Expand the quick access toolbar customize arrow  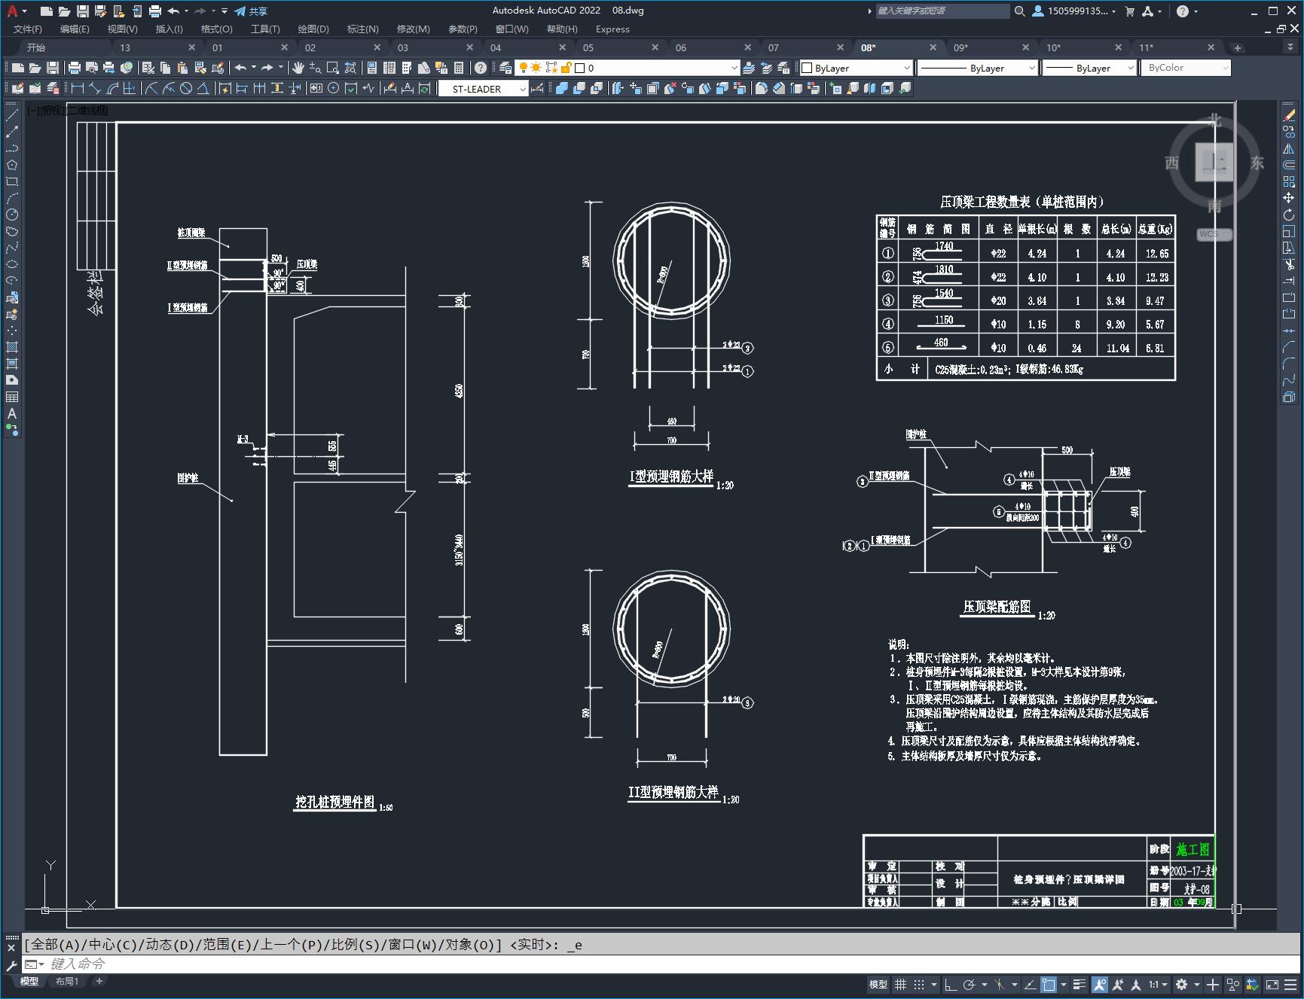click(x=224, y=11)
